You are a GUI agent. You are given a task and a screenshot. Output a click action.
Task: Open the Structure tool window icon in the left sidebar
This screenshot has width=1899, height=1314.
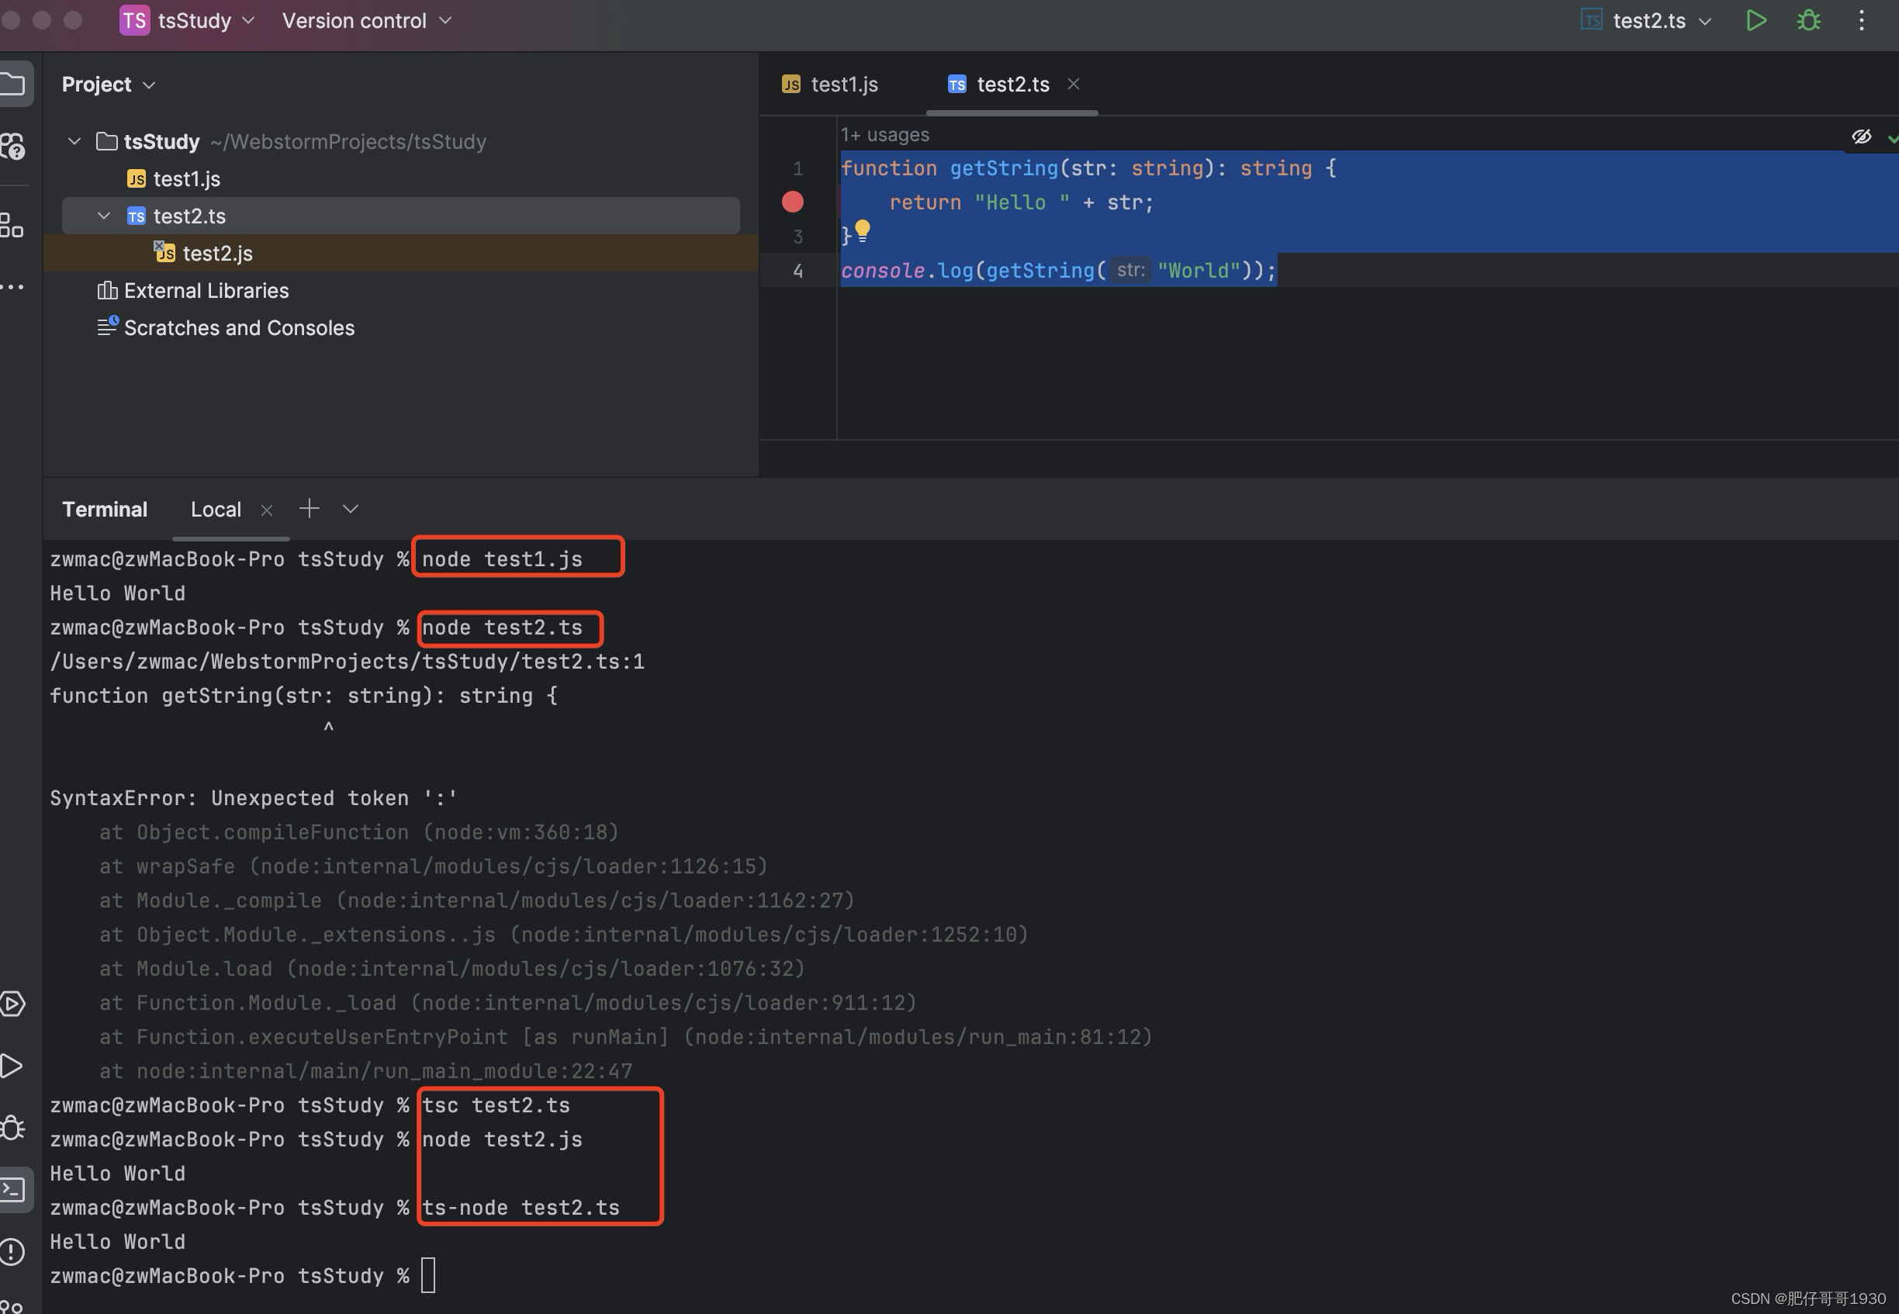[12, 225]
